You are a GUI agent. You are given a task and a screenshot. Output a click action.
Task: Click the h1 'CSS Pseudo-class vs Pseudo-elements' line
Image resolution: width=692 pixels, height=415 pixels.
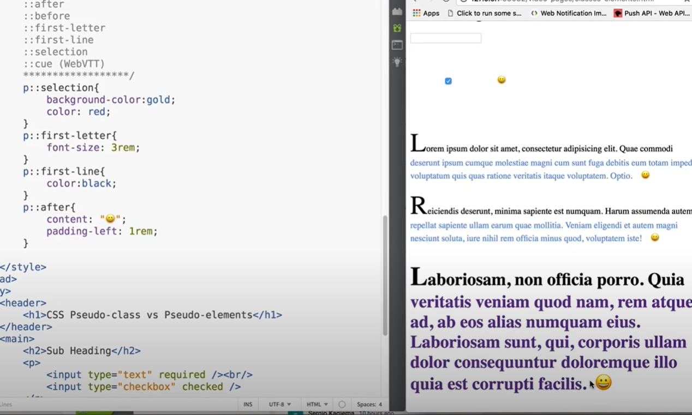pyautogui.click(x=152, y=315)
